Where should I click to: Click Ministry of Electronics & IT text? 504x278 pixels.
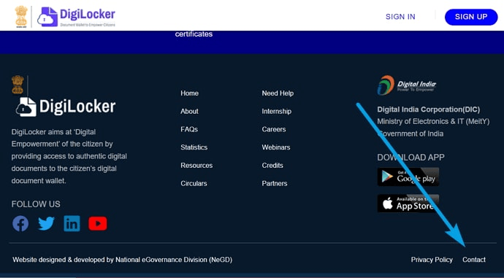tap(433, 121)
